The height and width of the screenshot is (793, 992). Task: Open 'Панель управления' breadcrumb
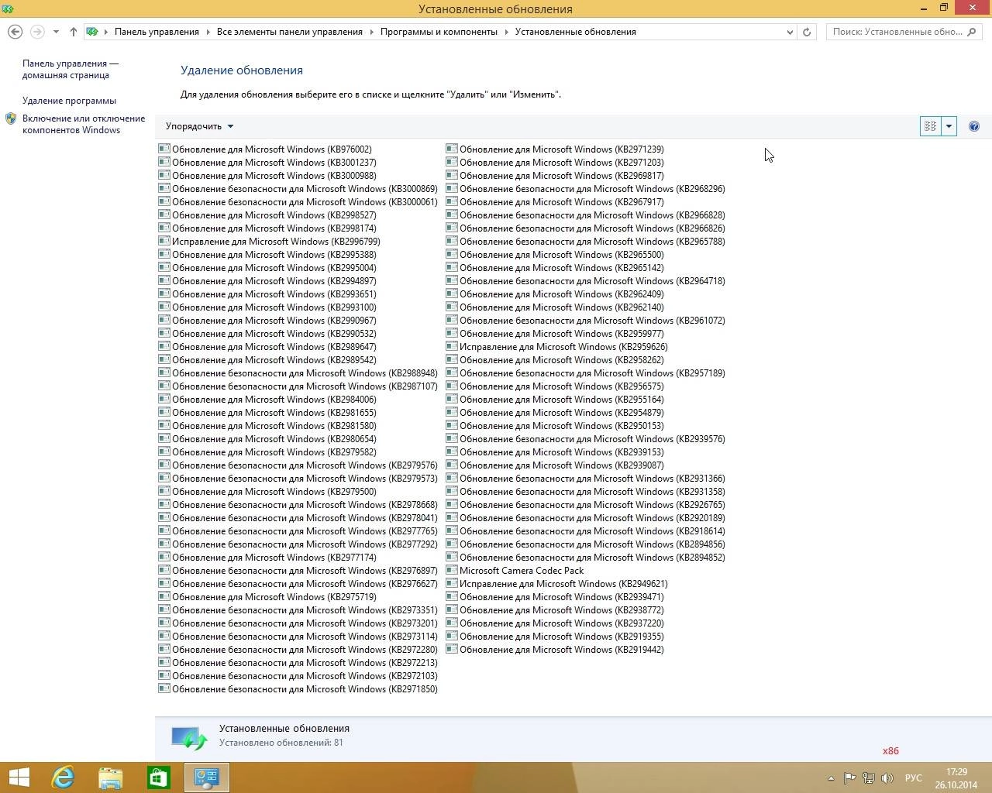coord(157,32)
